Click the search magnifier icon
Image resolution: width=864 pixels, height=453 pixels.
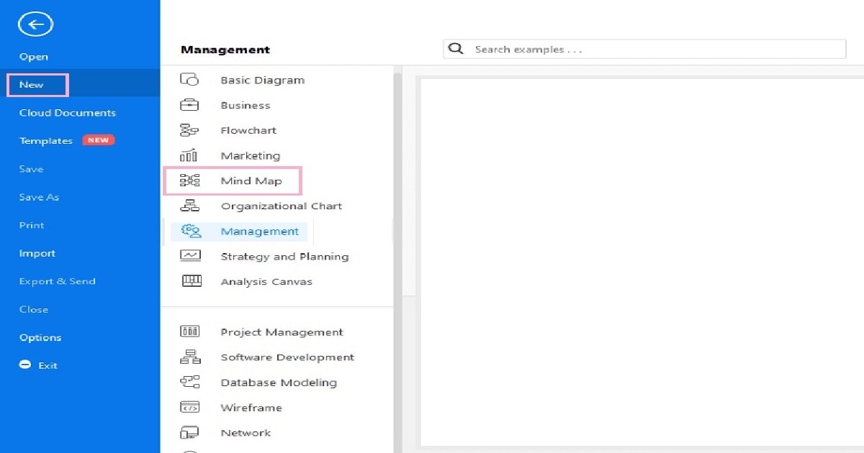455,49
